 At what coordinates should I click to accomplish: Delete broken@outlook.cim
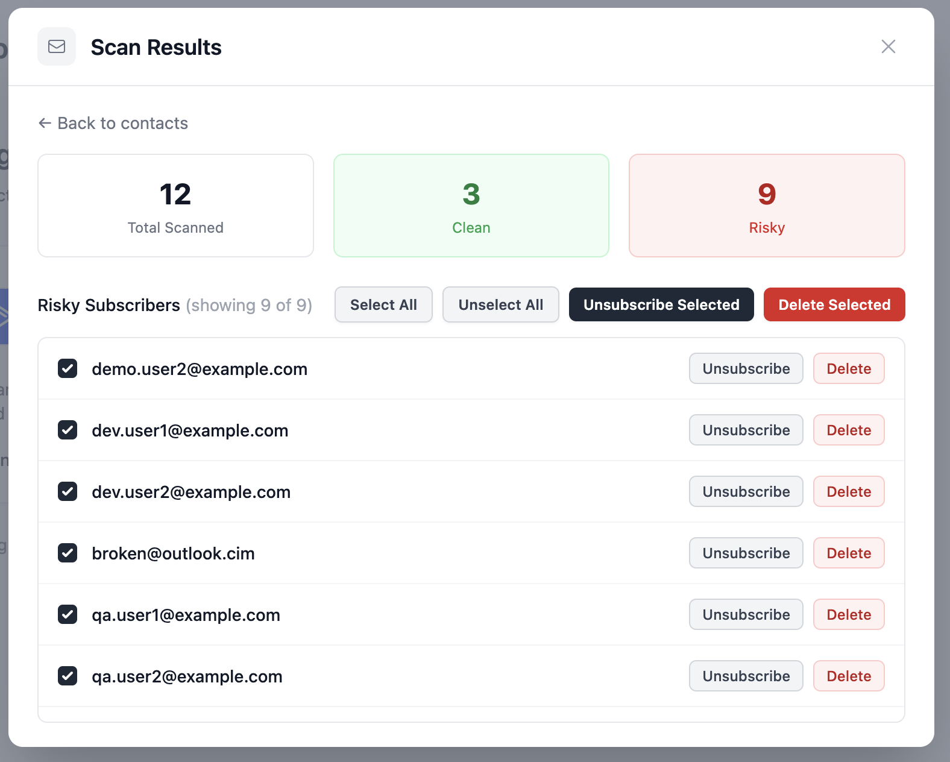pos(849,553)
